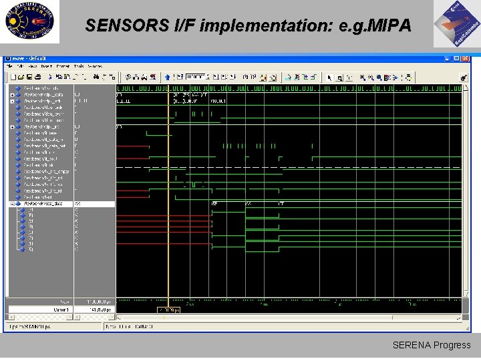Click the Insert Cursor toolbar icon
Image resolution: width=481 pixels, height=361 pixels.
[288, 78]
